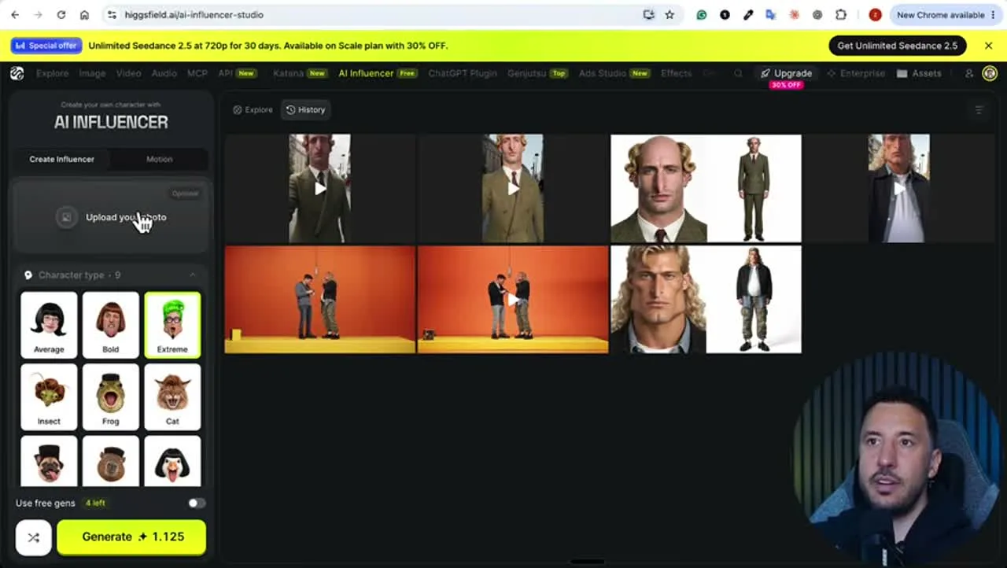Pick the Cat character type
The height and width of the screenshot is (568, 1007).
pos(172,396)
